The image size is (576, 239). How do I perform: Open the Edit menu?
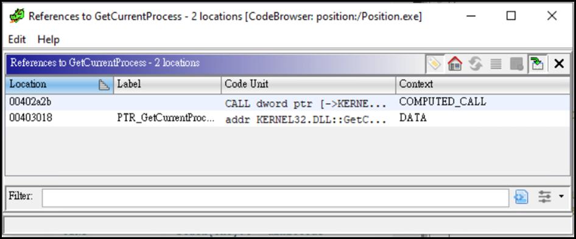[x=17, y=39]
